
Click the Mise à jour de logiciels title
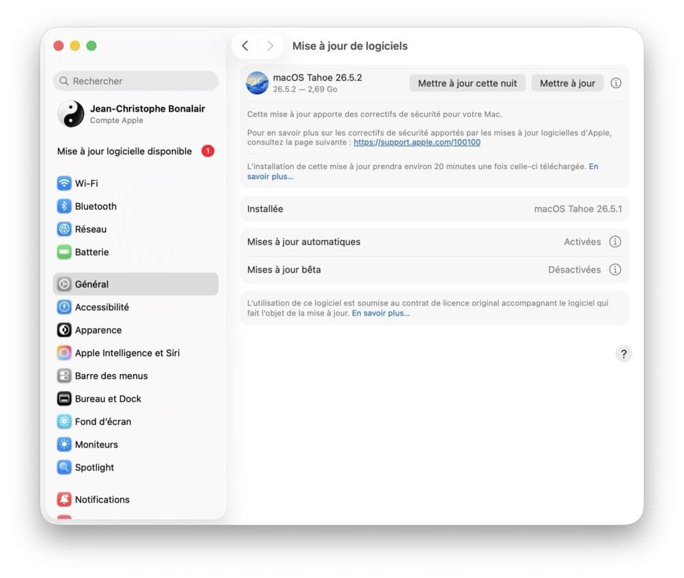click(350, 46)
